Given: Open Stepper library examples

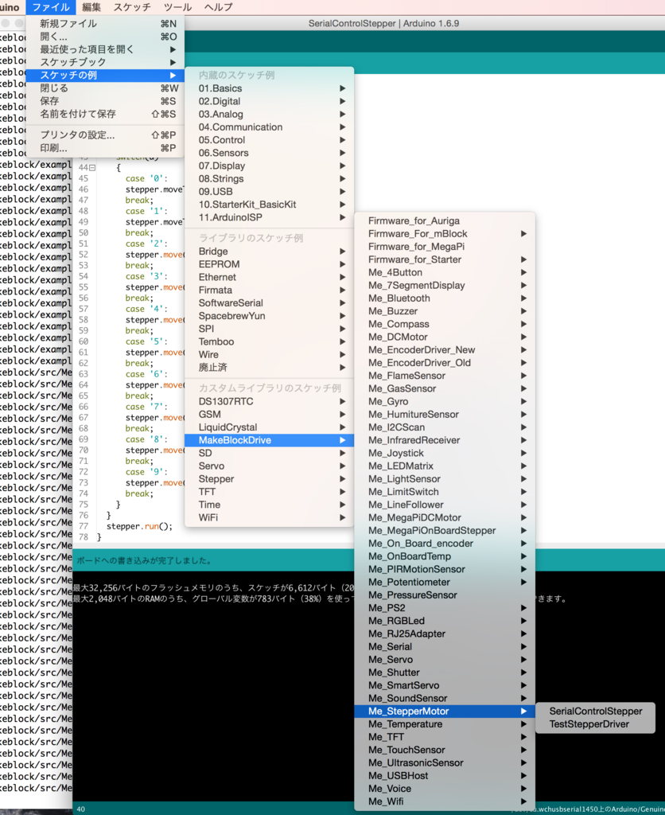Looking at the screenshot, I should (269, 478).
